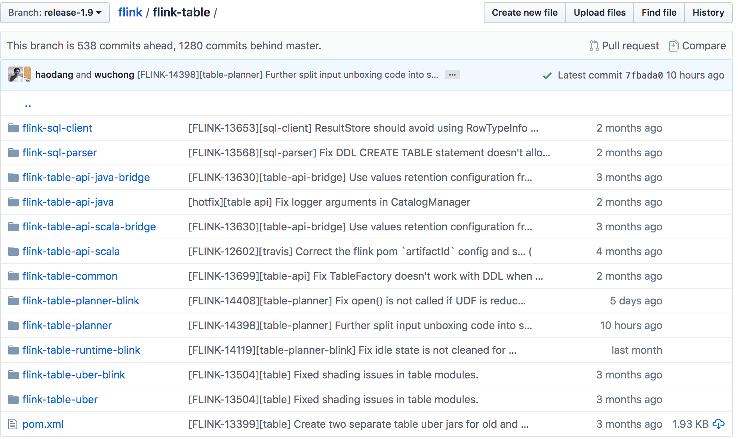The height and width of the screenshot is (439, 738).
Task: Open the FLINK-14408 UDF open() commit
Action: pyautogui.click(x=357, y=301)
